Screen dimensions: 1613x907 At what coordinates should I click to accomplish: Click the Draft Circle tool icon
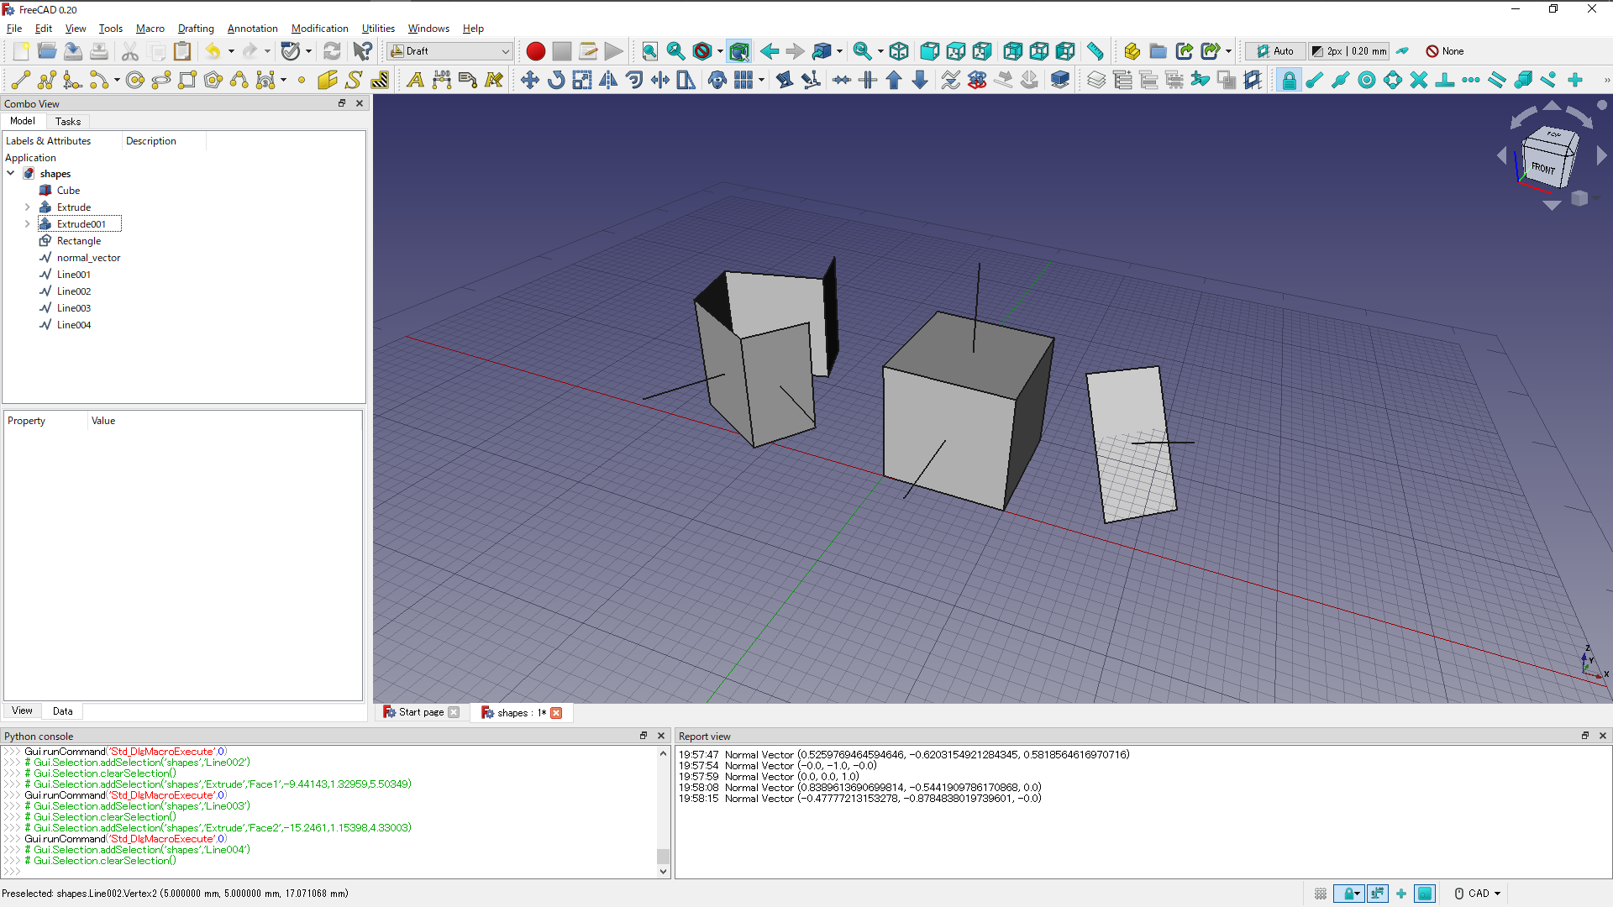click(x=134, y=80)
